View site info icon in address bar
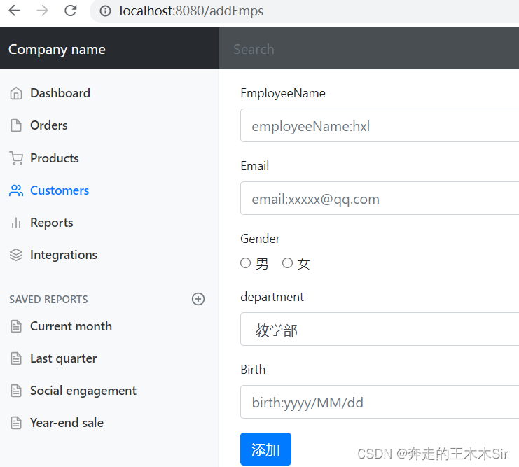Image resolution: width=519 pixels, height=467 pixels. pos(105,11)
